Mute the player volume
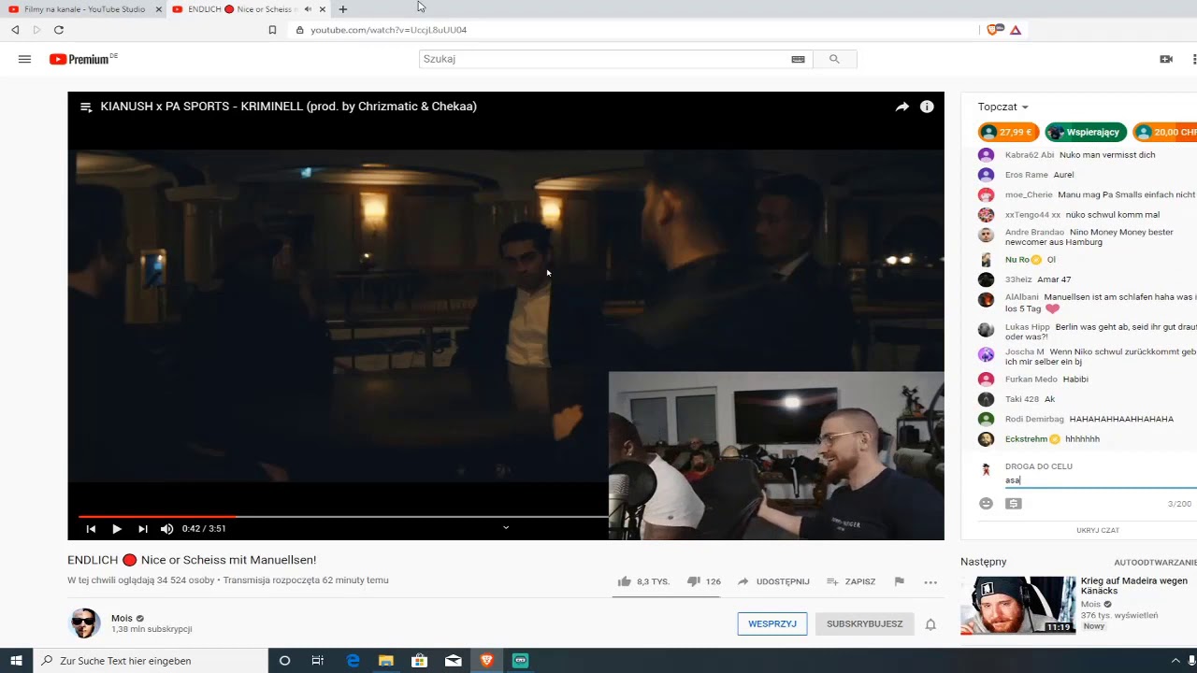 166,529
